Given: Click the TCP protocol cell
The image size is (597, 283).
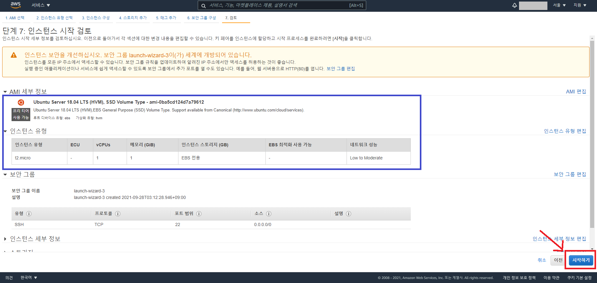Looking at the screenshot, I should point(99,224).
